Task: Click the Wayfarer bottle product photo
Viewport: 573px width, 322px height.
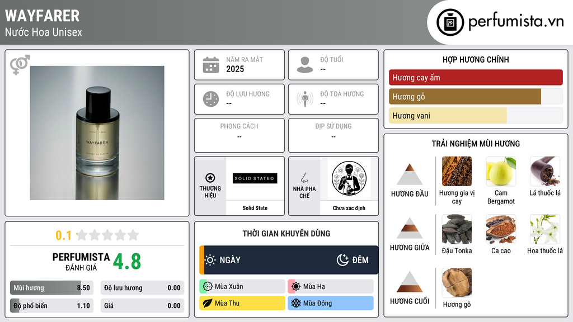Action: coord(97,133)
